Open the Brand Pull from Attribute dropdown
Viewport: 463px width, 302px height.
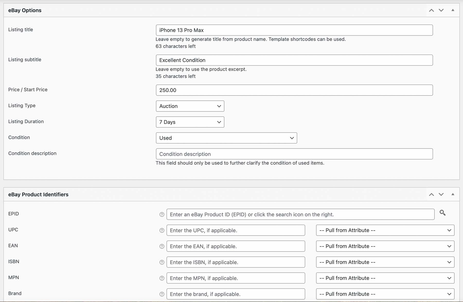coord(385,294)
